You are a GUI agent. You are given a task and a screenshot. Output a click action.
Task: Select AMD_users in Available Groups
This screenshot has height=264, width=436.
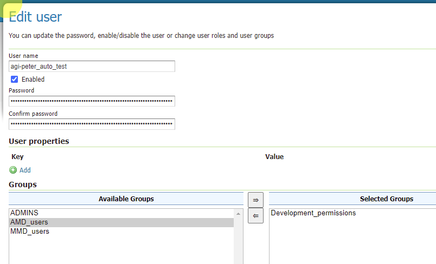[x=121, y=222]
